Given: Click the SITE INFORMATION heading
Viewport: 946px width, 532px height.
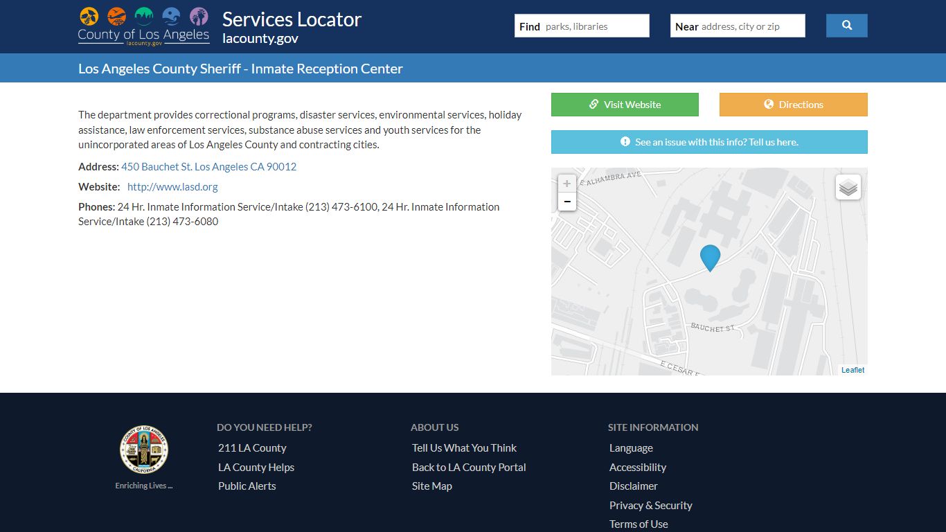Looking at the screenshot, I should tap(653, 427).
